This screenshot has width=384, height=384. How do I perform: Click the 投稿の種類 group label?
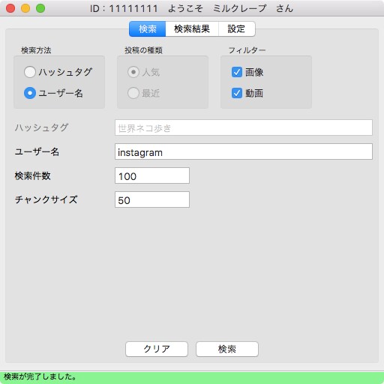[143, 50]
